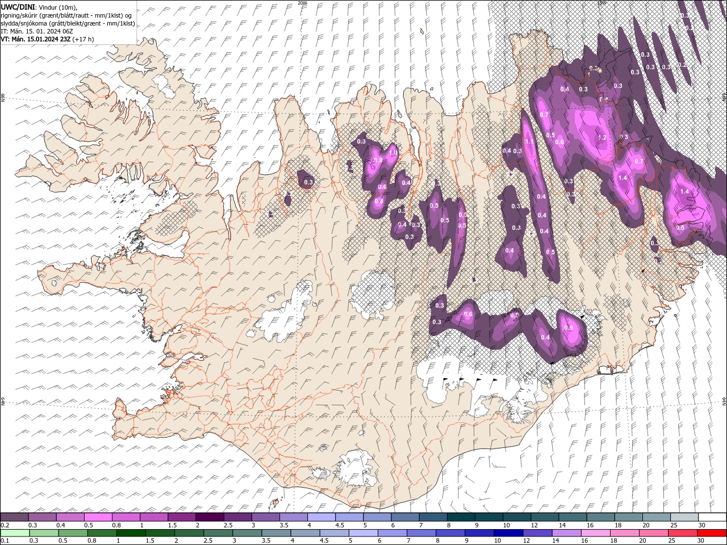Select the dark teal 9 snow legend swatch
Image resolution: width=727 pixels, height=545 pixels.
click(488, 517)
